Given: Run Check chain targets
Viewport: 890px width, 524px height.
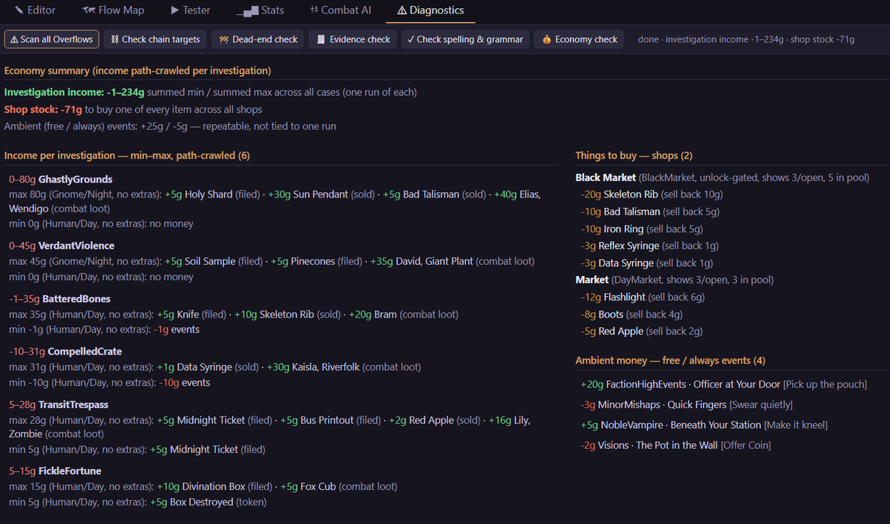Looking at the screenshot, I should click(155, 39).
